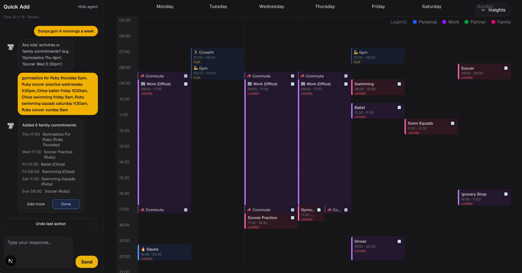The image size is (522, 273).
Task: Click the attendee icon on Monday's Commute event
Action: coord(186,76)
